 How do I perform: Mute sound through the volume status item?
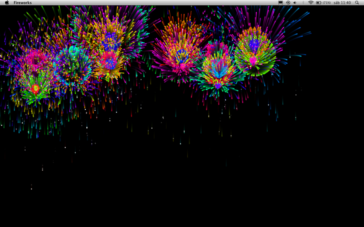[294, 2]
